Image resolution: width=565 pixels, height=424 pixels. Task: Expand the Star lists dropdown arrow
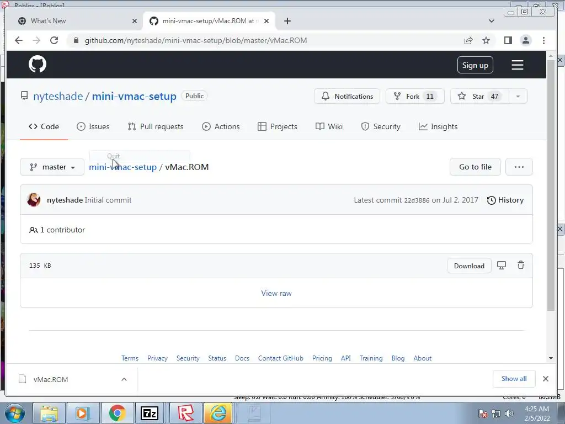pyautogui.click(x=518, y=96)
